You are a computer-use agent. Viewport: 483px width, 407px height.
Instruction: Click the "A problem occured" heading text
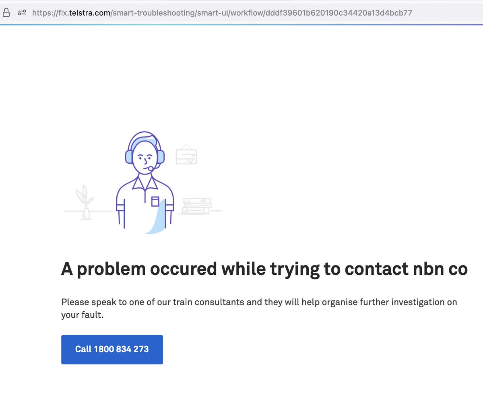(x=139, y=269)
